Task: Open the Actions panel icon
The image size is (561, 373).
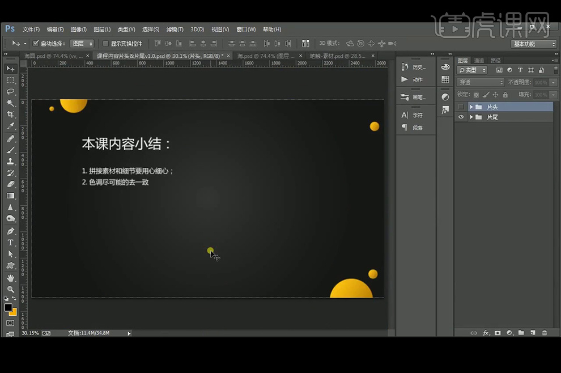Action: tap(405, 79)
